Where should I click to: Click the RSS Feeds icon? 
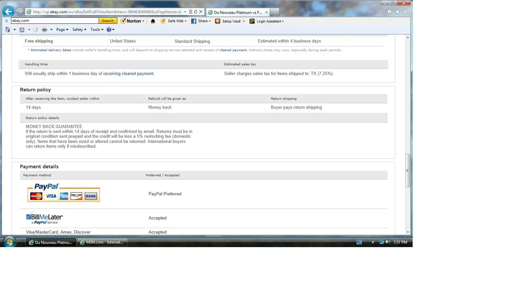click(x=22, y=30)
